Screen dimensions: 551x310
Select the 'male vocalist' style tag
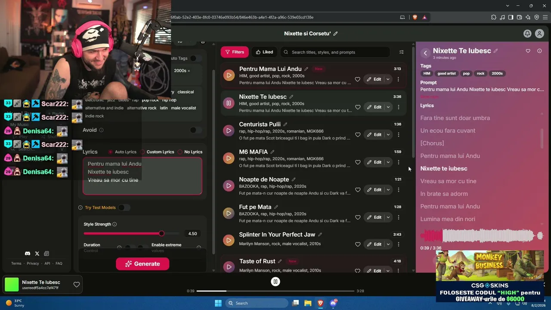point(183,108)
